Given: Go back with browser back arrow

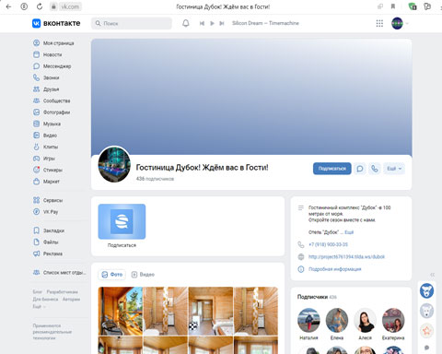Looking at the screenshot, I should [8, 6].
